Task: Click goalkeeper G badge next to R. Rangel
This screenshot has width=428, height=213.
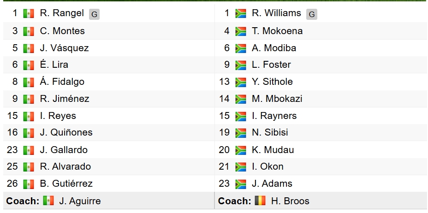Action: 94,14
